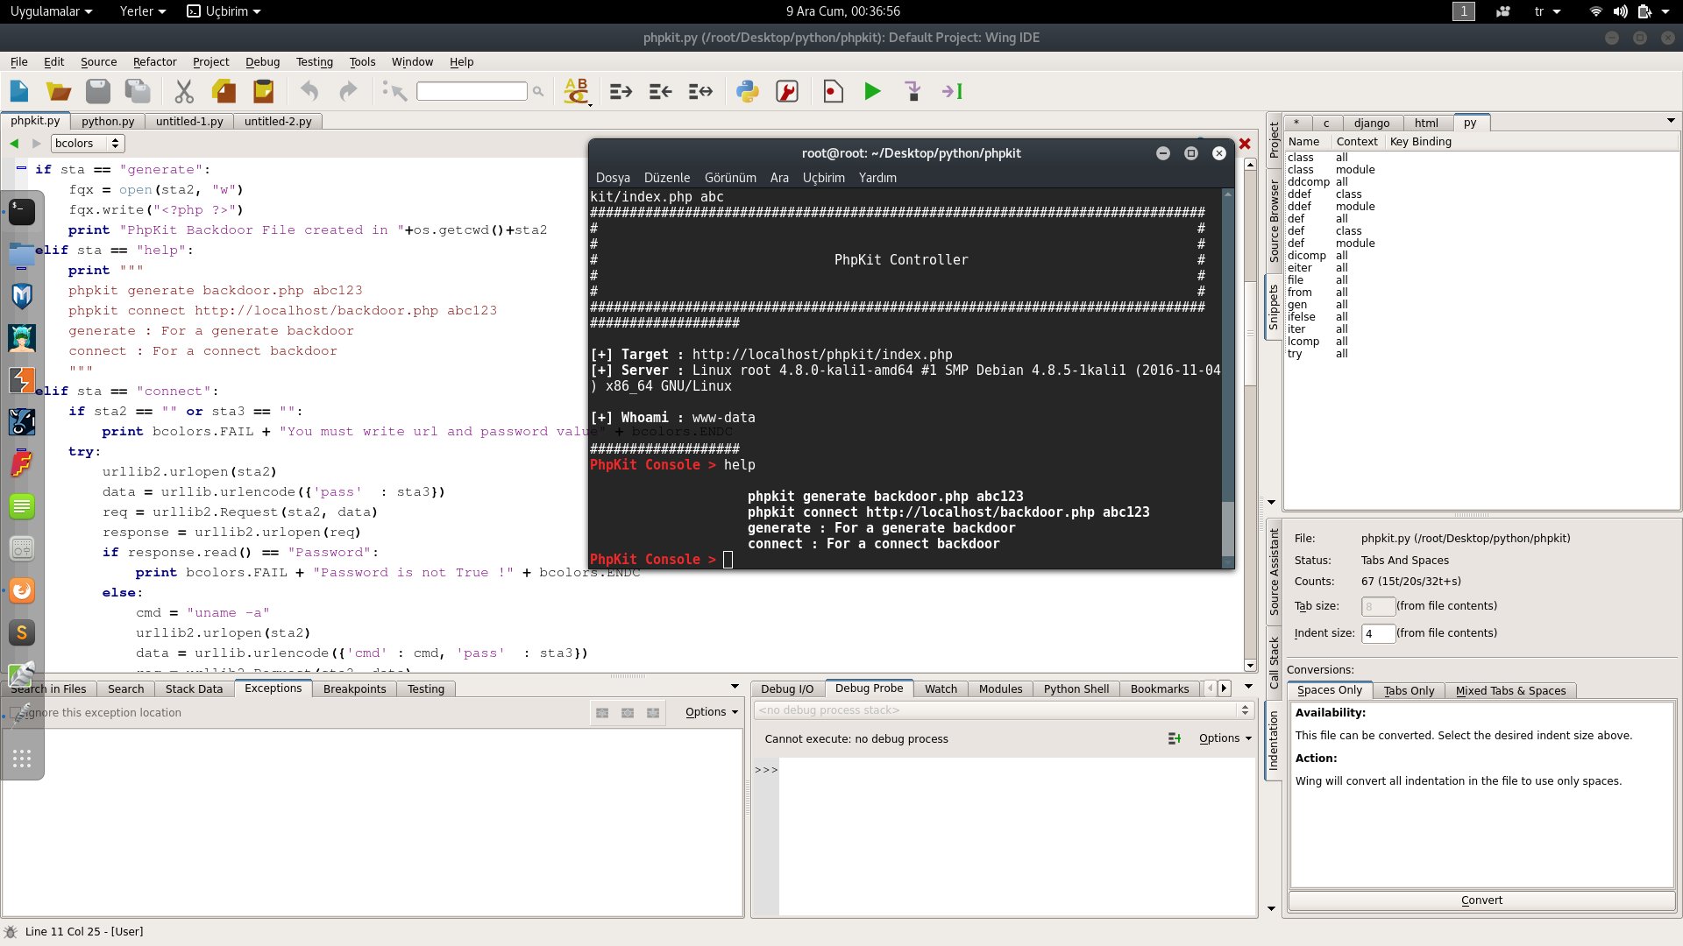This screenshot has width=1683, height=946.
Task: Toggle Ignore this exception location checkbox
Action: [x=17, y=713]
